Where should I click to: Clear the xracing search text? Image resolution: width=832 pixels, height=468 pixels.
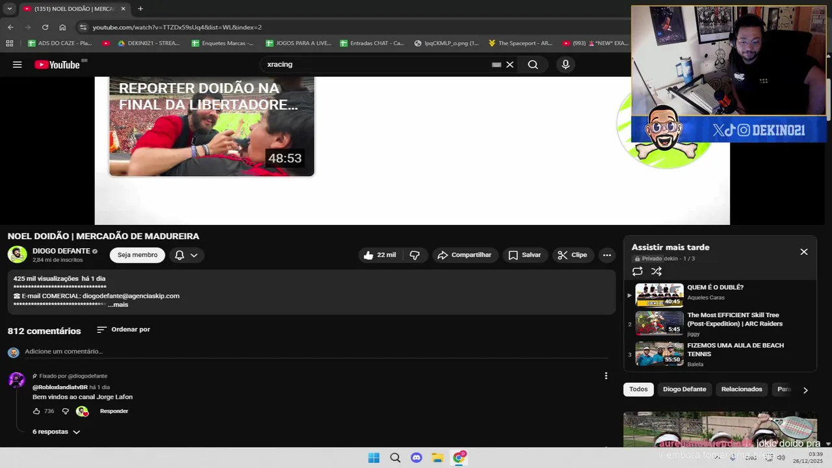[x=510, y=64]
